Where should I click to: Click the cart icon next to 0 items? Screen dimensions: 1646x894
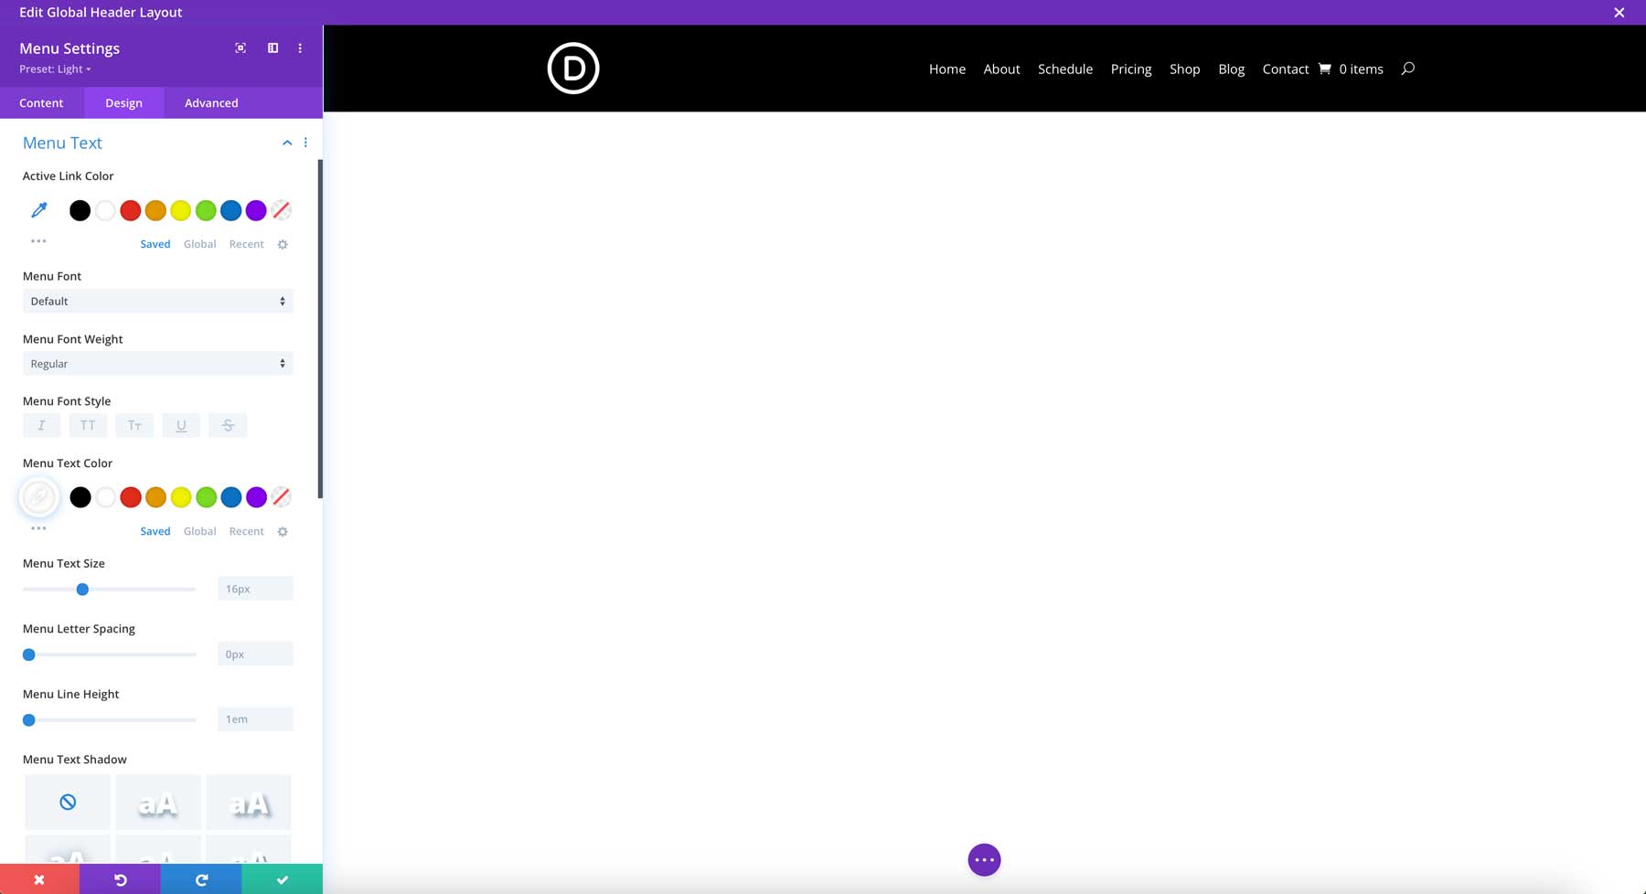coord(1323,69)
